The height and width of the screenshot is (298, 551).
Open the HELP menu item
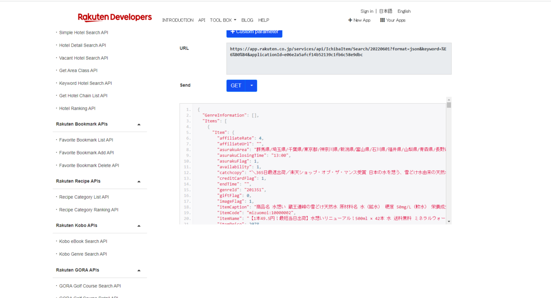pyautogui.click(x=264, y=20)
